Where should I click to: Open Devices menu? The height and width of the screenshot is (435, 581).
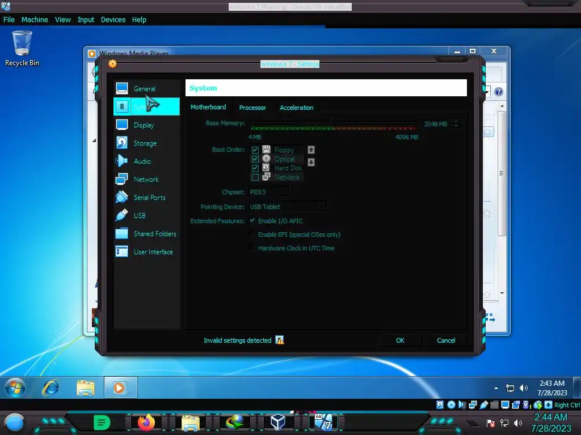point(113,20)
